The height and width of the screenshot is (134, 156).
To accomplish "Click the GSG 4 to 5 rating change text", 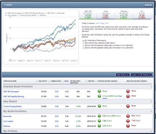I will click(107, 126).
